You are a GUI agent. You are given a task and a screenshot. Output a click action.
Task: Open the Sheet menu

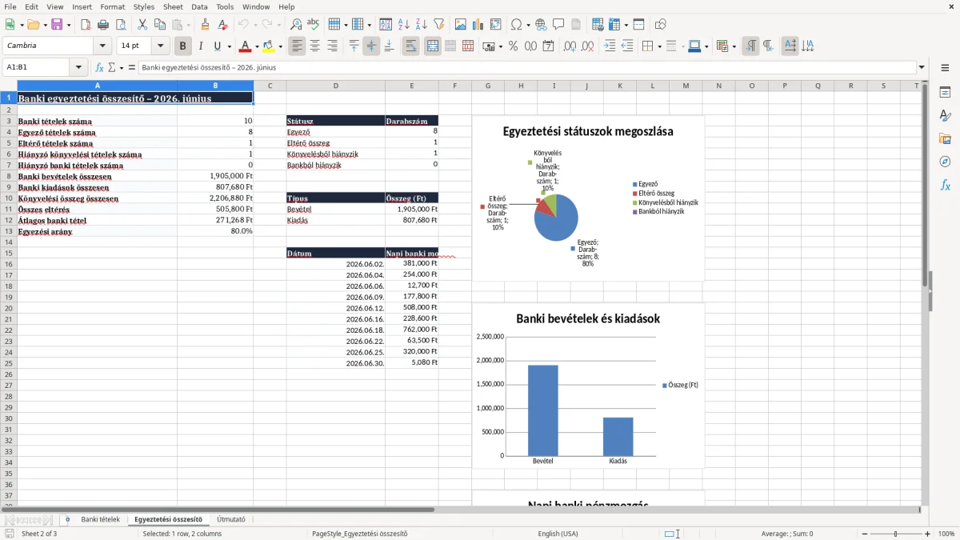point(173,6)
